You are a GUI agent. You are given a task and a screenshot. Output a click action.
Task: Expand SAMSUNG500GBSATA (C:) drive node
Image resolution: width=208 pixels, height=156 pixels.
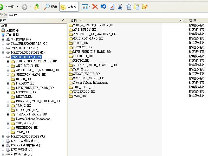point(3,44)
